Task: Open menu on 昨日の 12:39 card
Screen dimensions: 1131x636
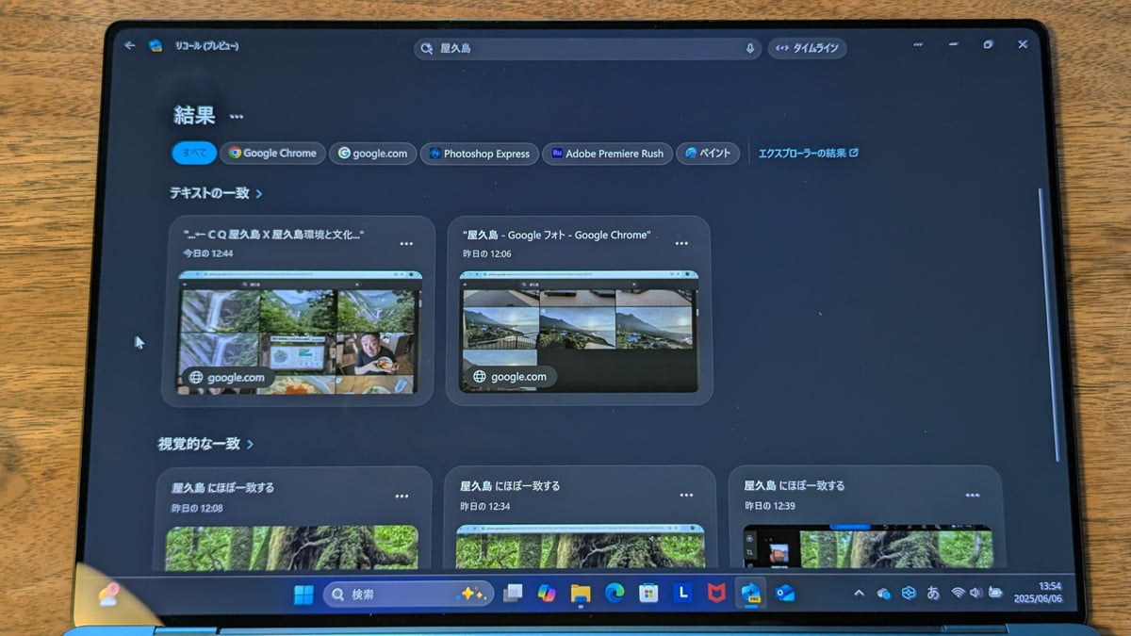Action: 972,495
